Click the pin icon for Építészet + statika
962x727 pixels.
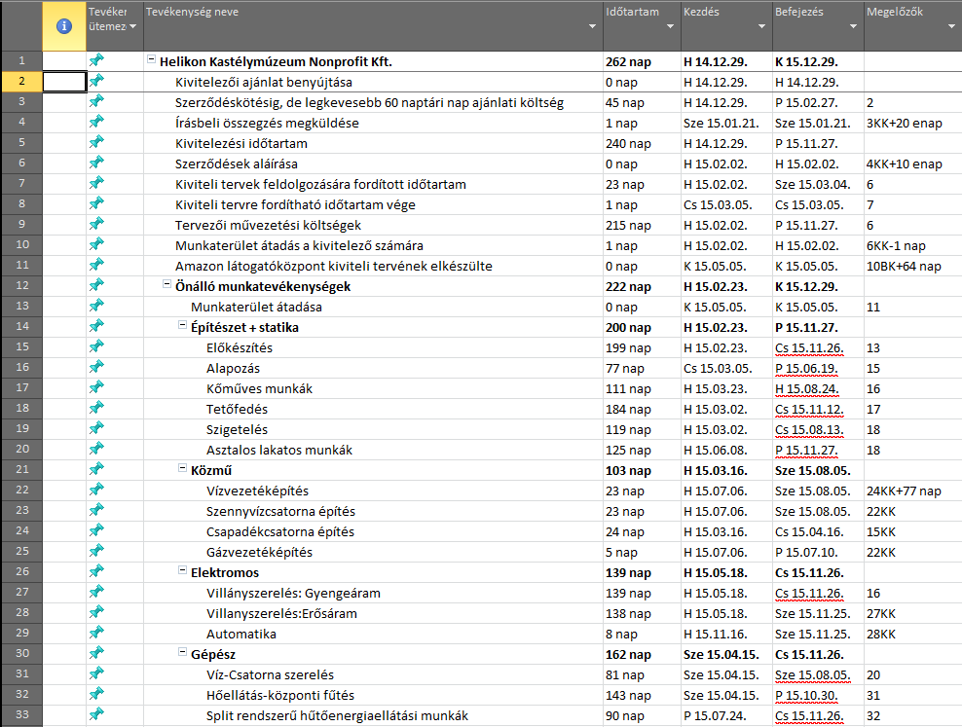tap(96, 325)
